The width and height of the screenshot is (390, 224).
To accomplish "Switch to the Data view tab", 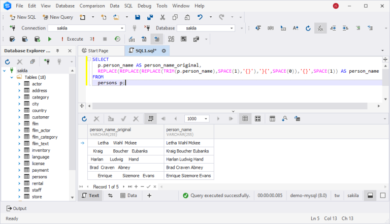I will point(128,195).
